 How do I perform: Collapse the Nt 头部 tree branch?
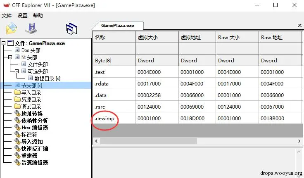(x=10, y=57)
